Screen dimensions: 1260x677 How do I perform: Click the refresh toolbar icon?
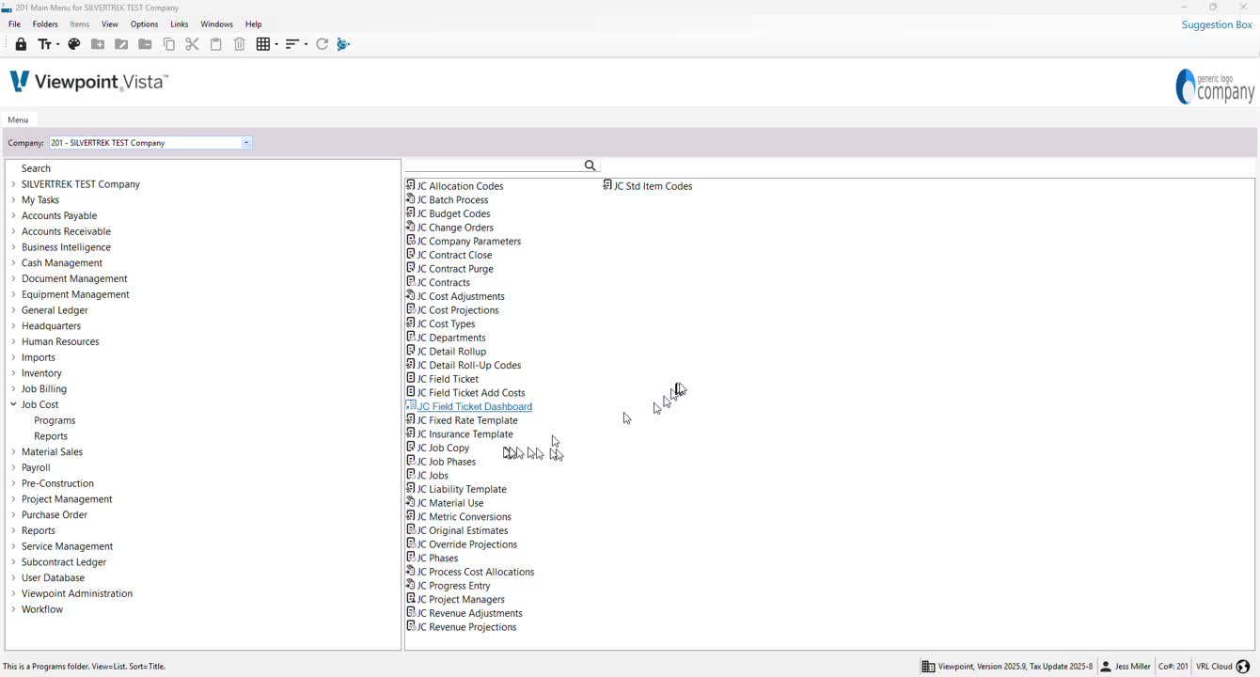[323, 44]
